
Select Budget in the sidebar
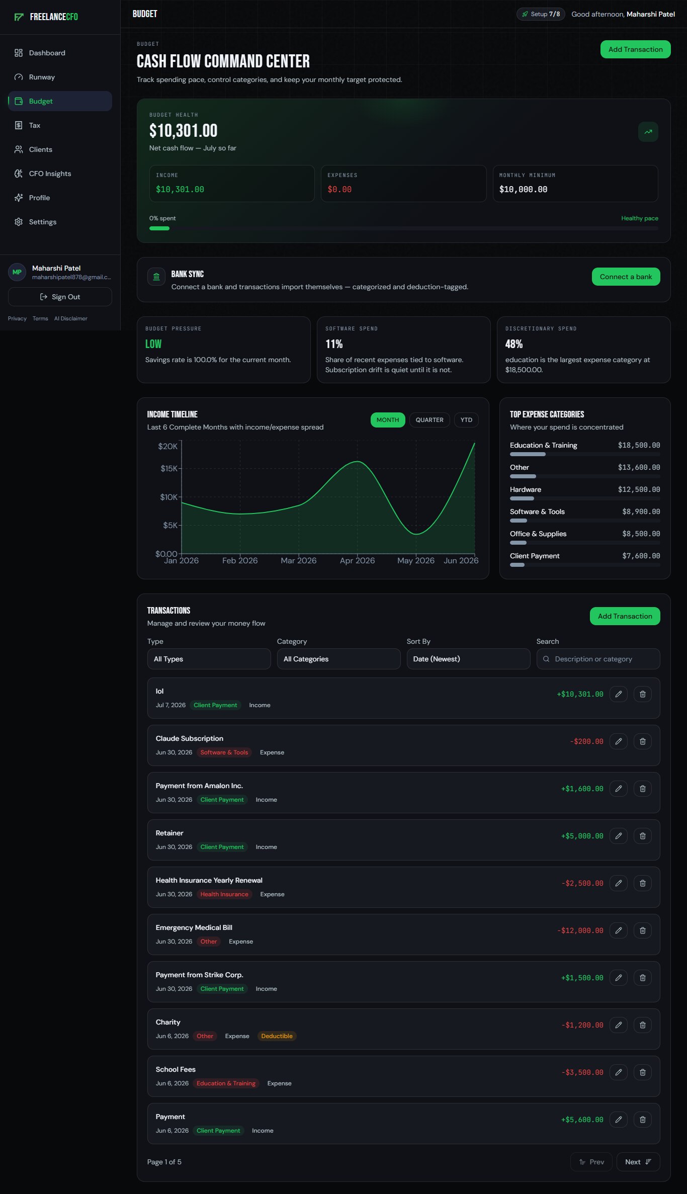[x=60, y=101]
